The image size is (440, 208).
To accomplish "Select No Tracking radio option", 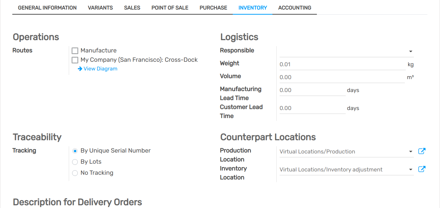I will click(75, 173).
